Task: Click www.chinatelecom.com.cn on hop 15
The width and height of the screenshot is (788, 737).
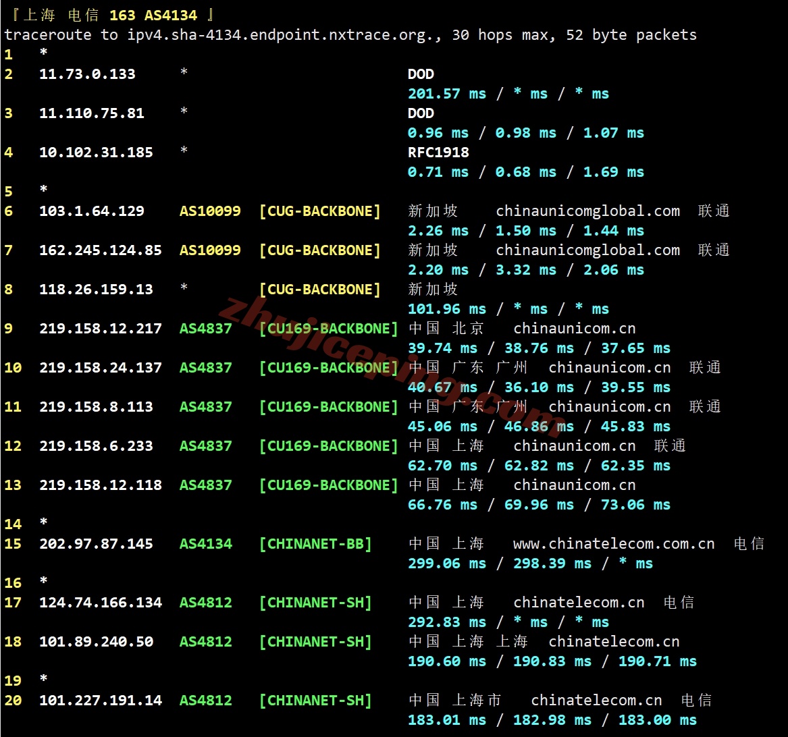Action: (x=614, y=544)
